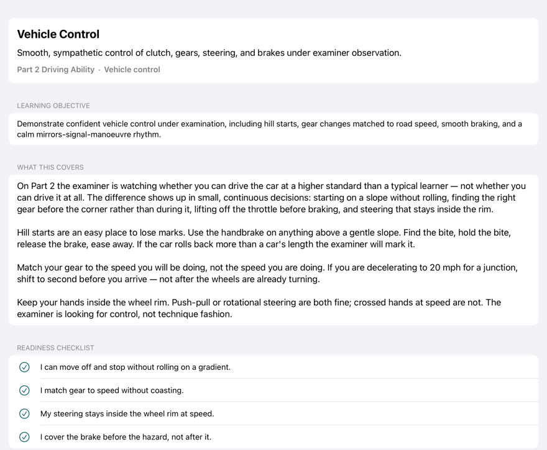Select the Learning Objective section label
Image resolution: width=547 pixels, height=450 pixels.
tap(53, 106)
